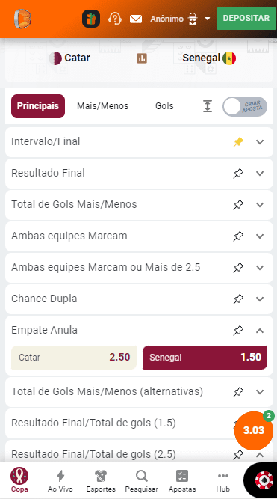Open the orange 3.03 bet slip bubble
This screenshot has width=277, height=499.
pyautogui.click(x=254, y=430)
